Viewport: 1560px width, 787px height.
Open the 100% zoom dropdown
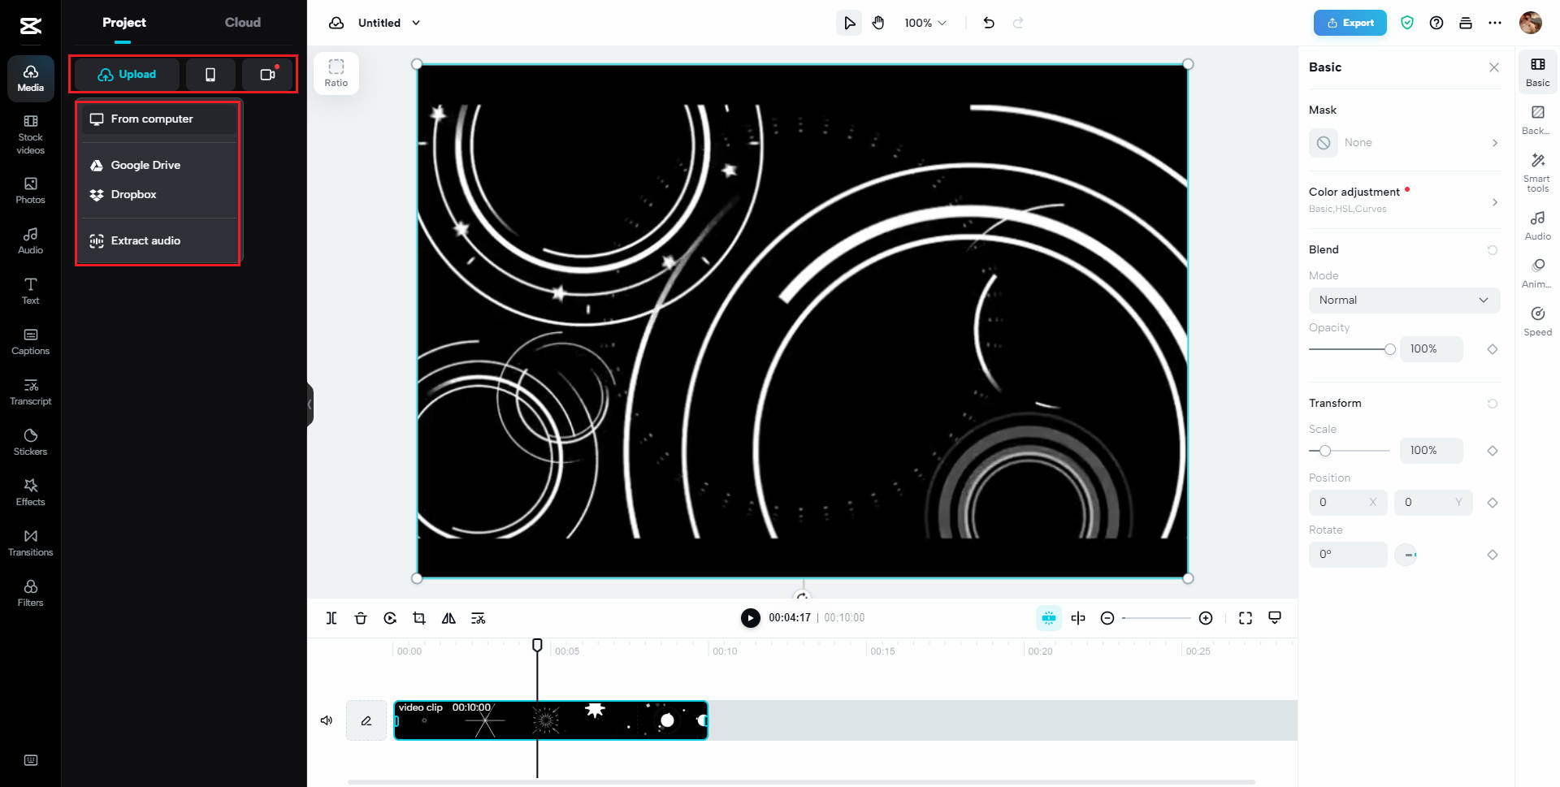click(x=925, y=23)
